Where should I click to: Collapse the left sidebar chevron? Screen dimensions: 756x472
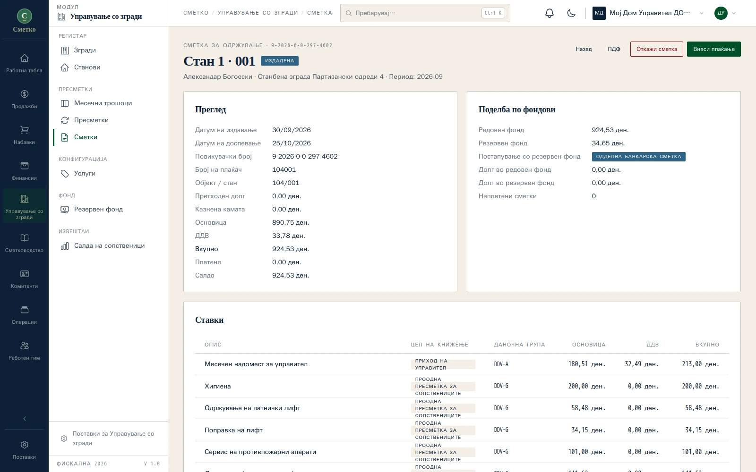[x=25, y=419]
